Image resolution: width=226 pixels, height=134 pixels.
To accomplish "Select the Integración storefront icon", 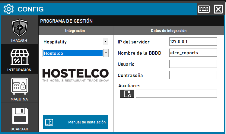I will tap(20, 57).
